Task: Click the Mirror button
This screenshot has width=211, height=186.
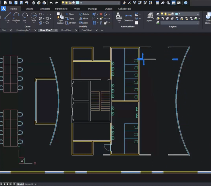Action: tap(84, 19)
